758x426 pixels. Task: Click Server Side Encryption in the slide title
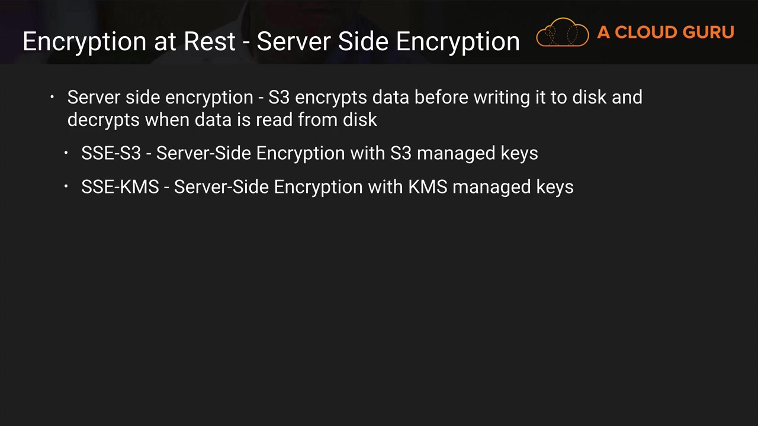pos(388,41)
